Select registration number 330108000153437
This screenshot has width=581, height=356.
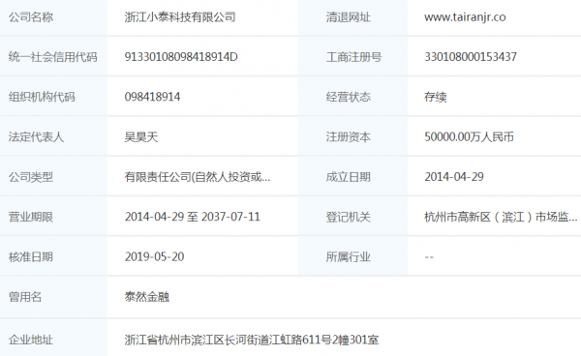[x=471, y=57]
